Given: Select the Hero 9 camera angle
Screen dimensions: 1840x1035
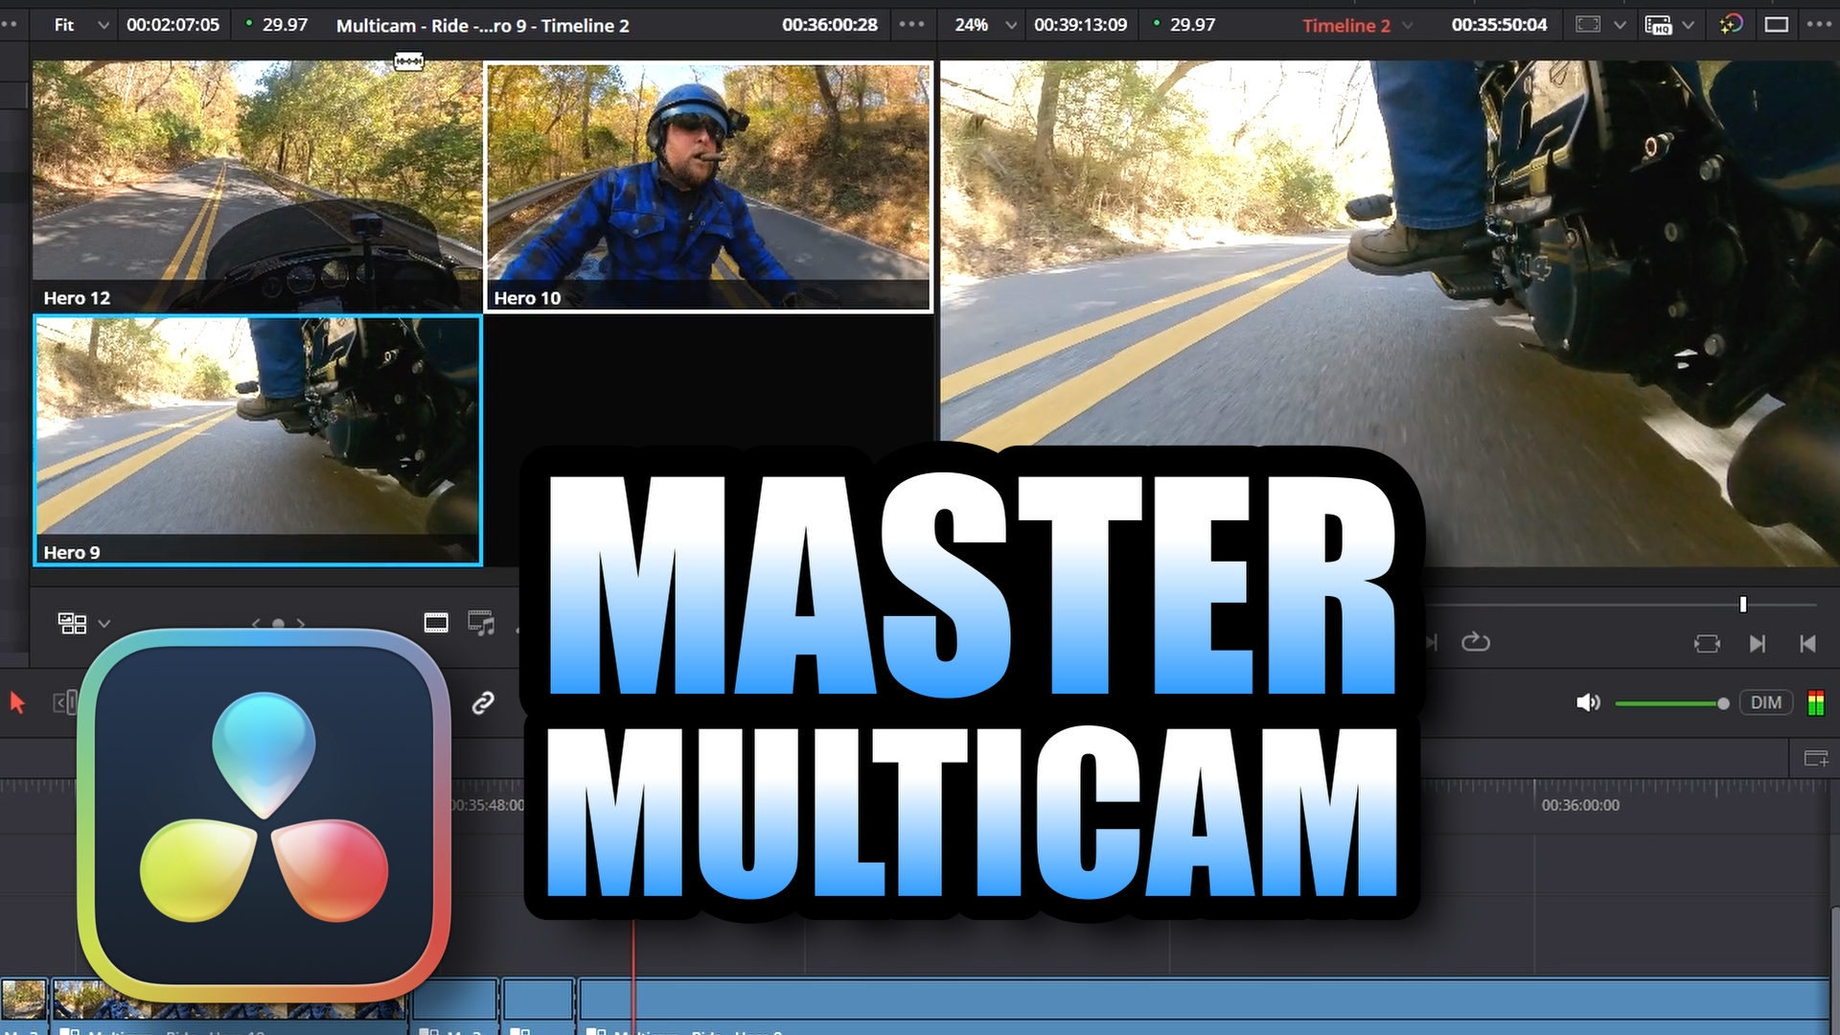Looking at the screenshot, I should point(258,441).
